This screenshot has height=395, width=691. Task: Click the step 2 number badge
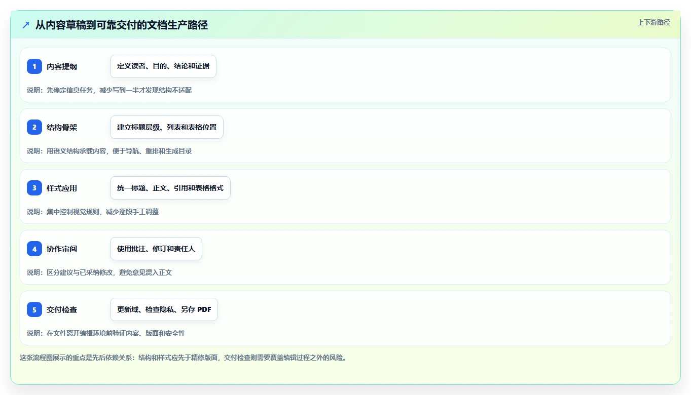[34, 127]
